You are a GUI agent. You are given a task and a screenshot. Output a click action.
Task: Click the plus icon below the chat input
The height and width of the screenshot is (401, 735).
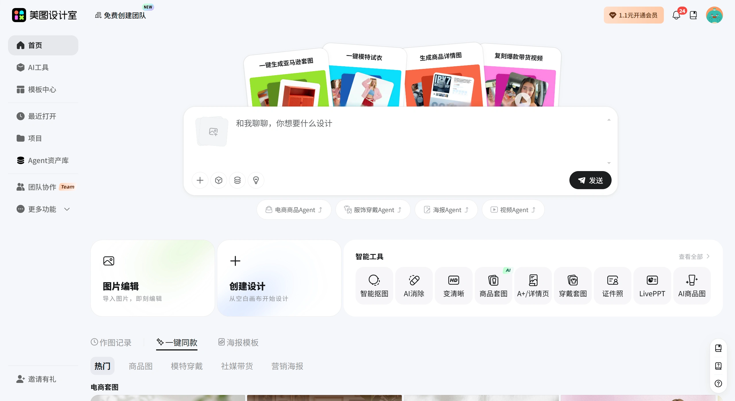pos(200,180)
